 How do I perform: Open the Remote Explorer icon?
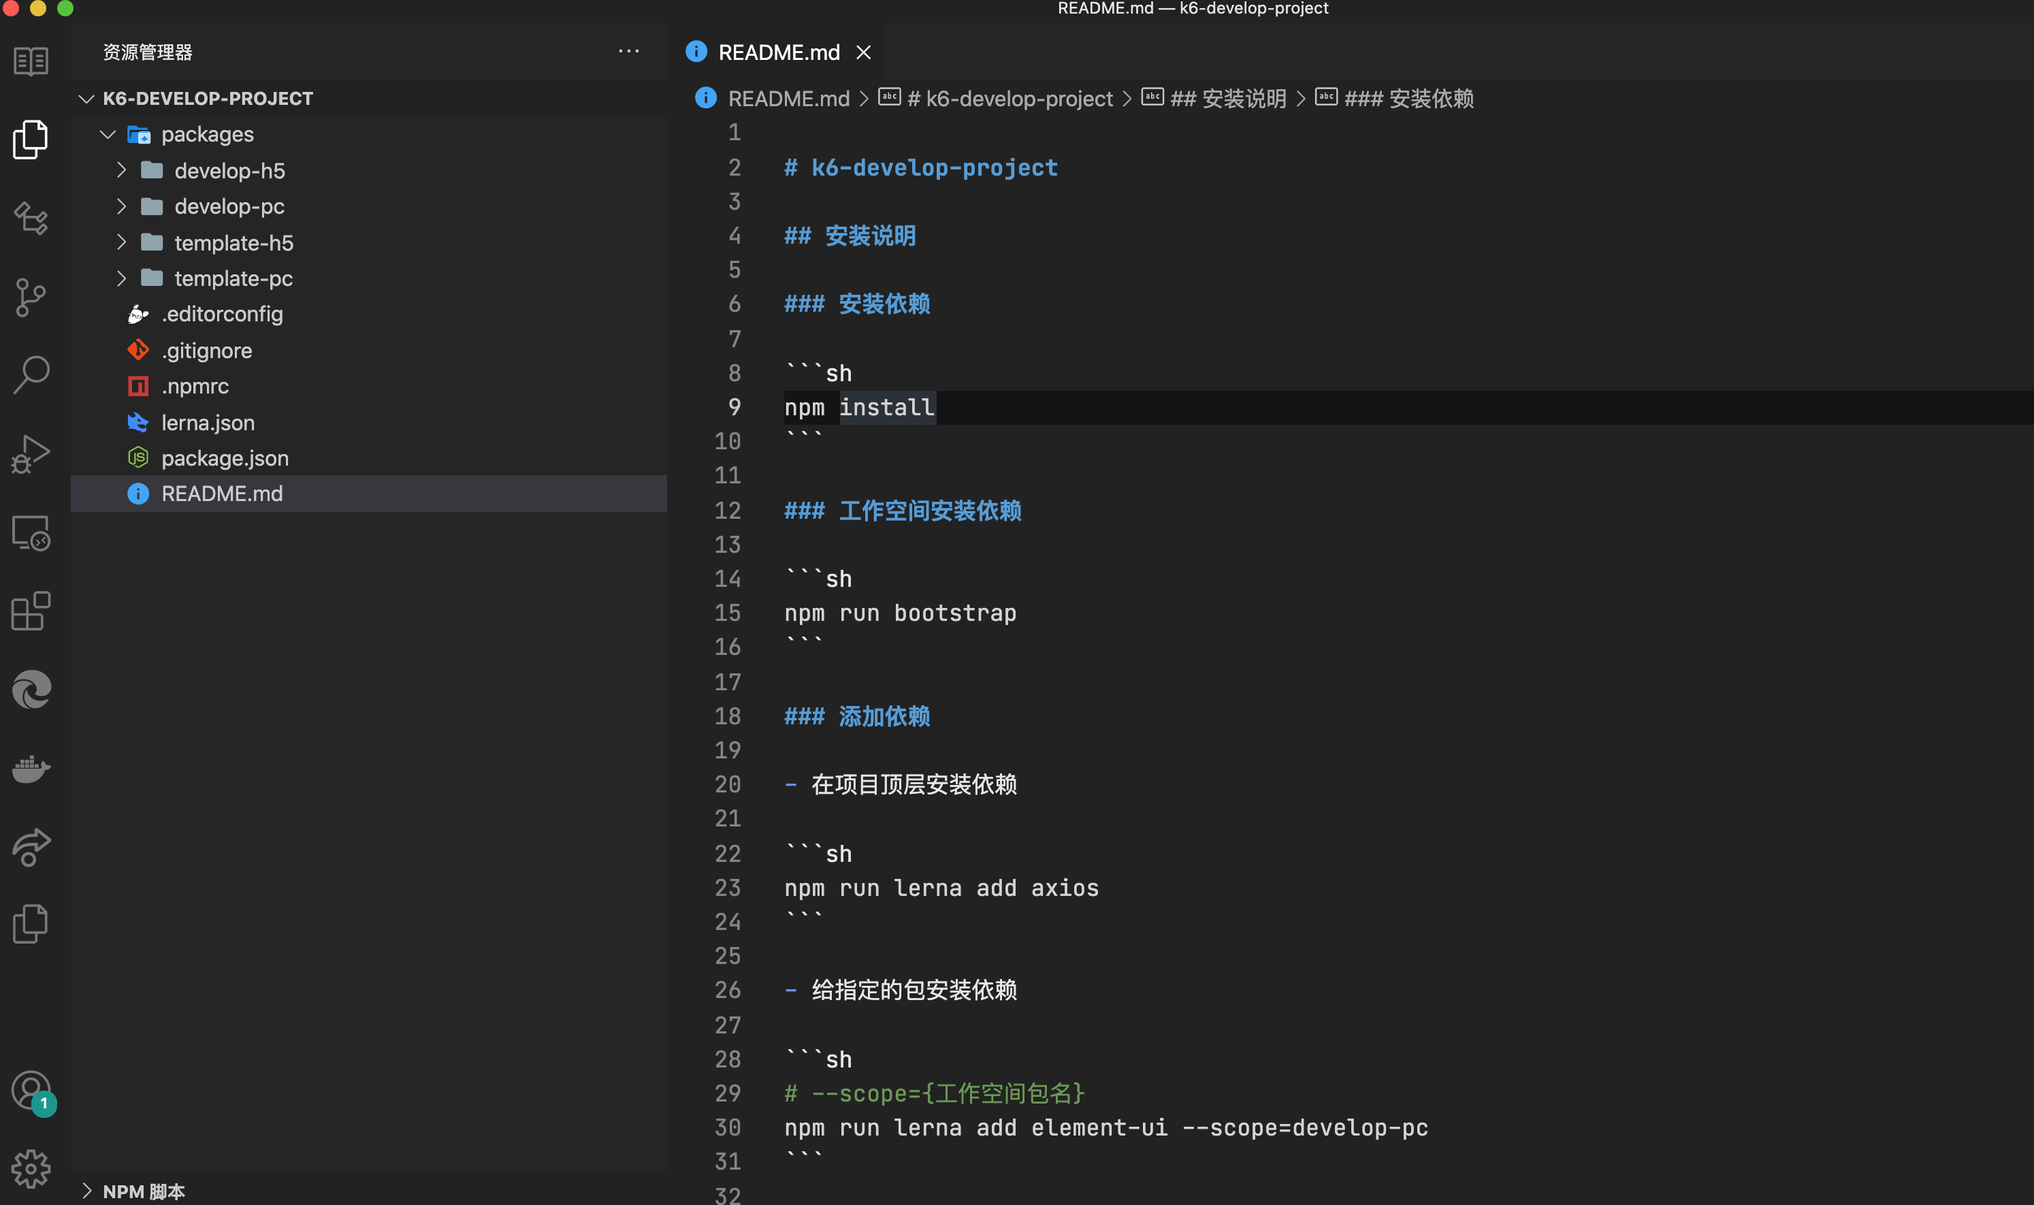[x=31, y=534]
